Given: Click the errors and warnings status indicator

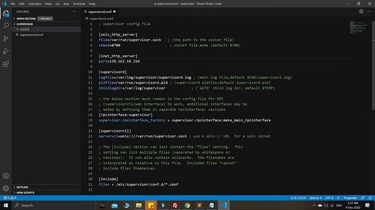Looking at the screenshot, I should pyautogui.click(x=10, y=198).
